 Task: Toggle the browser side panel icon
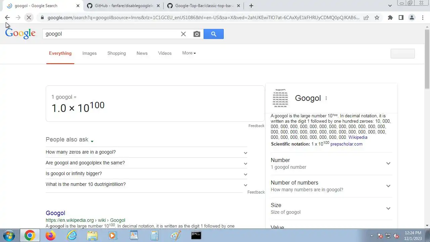[401, 17]
